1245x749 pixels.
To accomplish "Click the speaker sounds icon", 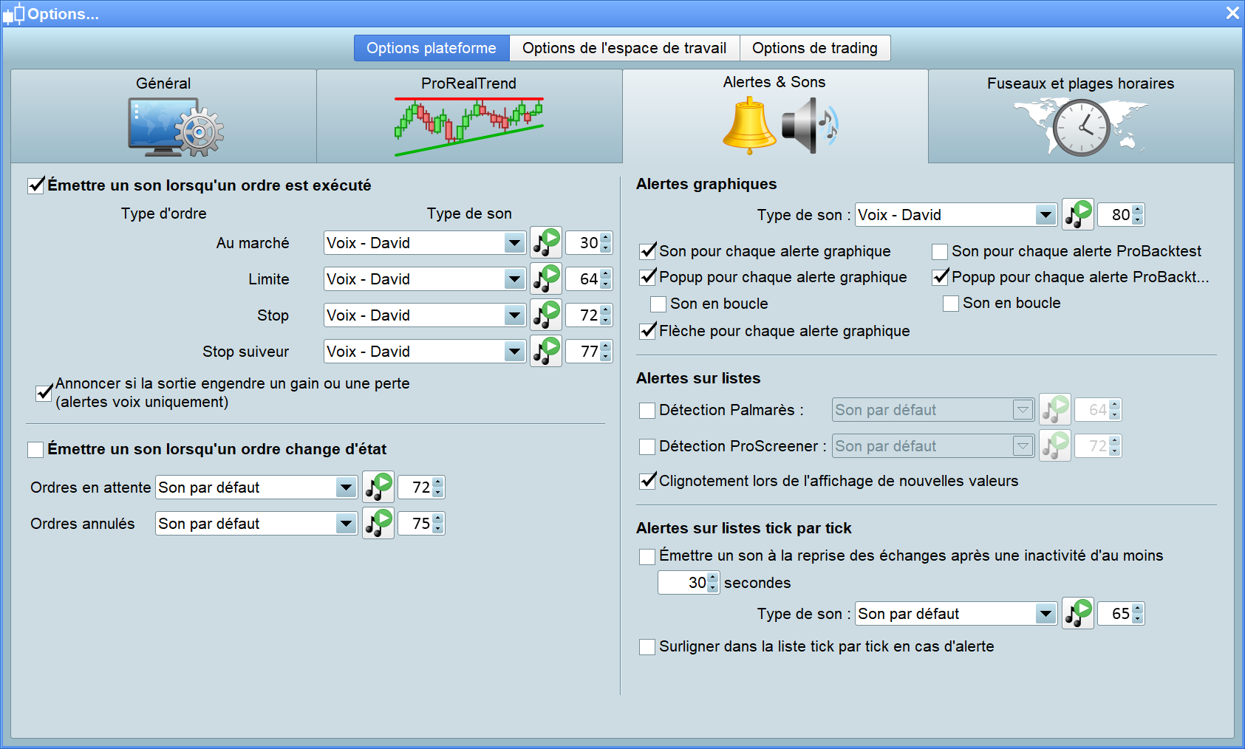I will pyautogui.click(x=811, y=127).
